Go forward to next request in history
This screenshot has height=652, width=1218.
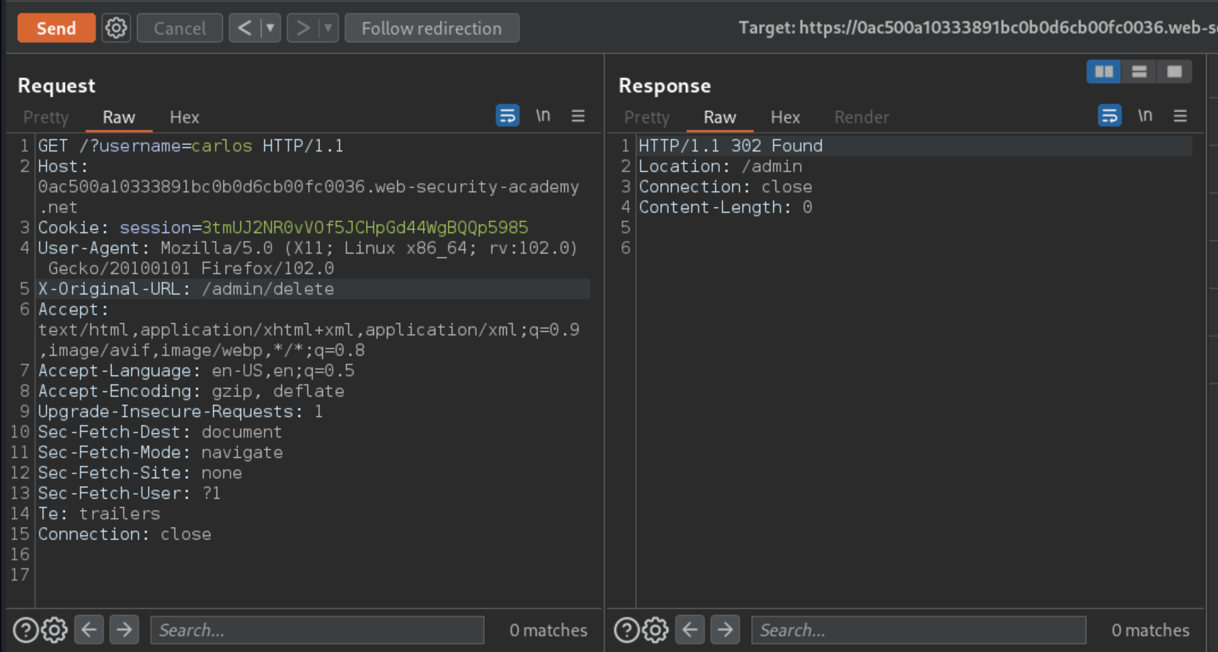pos(303,28)
